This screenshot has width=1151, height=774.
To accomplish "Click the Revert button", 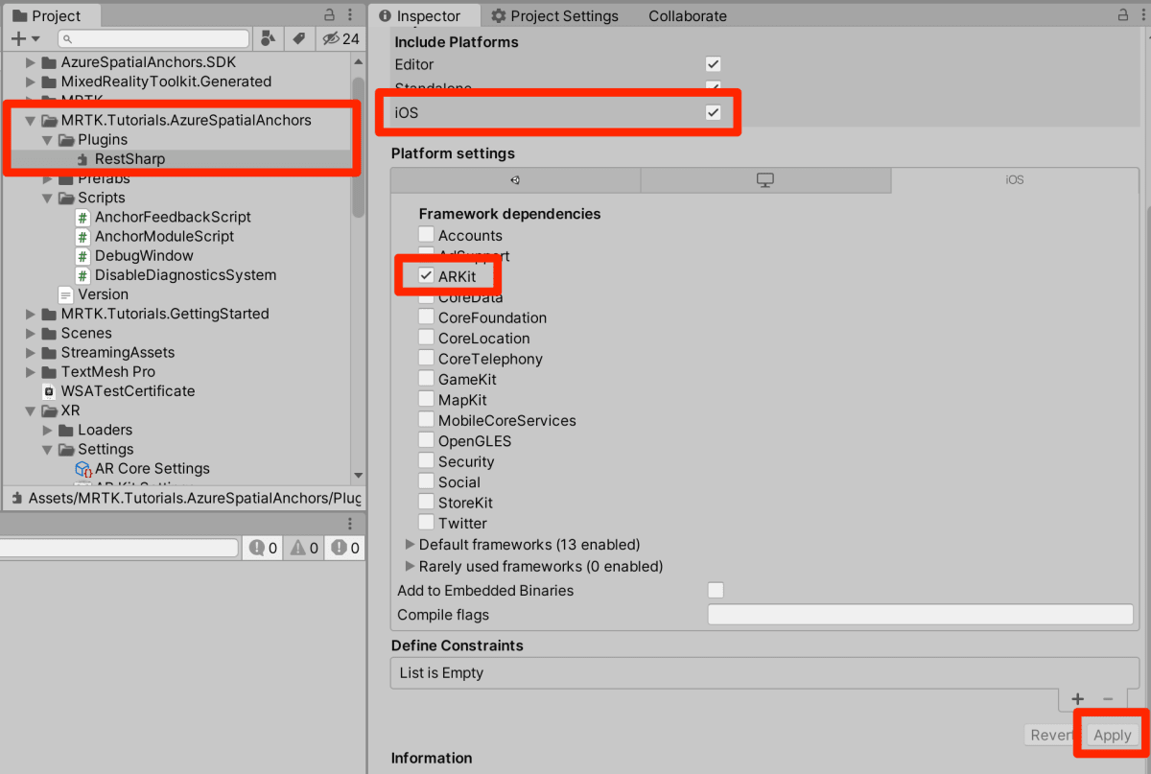I will 1051,735.
